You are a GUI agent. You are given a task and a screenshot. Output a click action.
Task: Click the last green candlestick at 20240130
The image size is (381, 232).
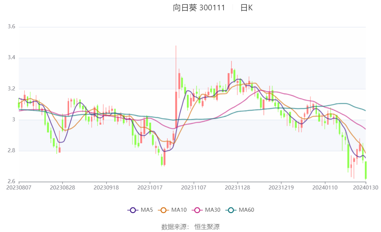(366, 170)
